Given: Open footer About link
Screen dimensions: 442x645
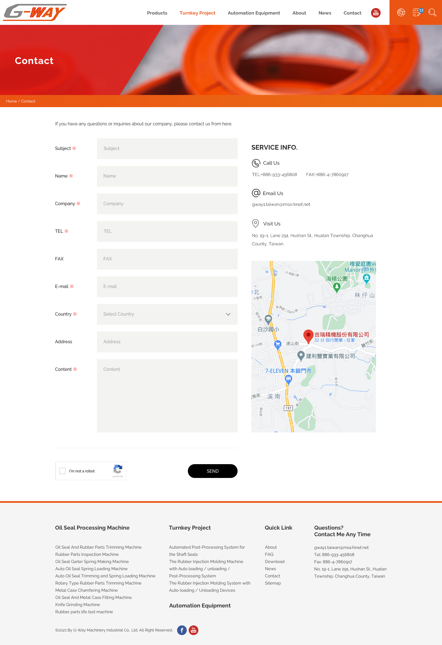Looking at the screenshot, I should 271,547.
